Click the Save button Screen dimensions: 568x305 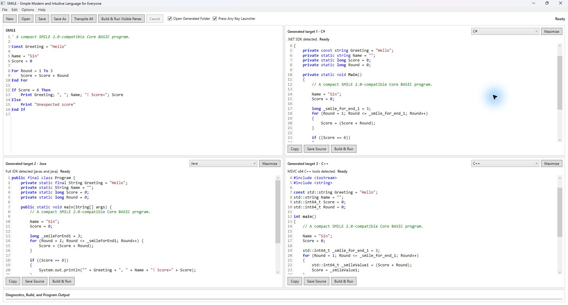coord(42,19)
